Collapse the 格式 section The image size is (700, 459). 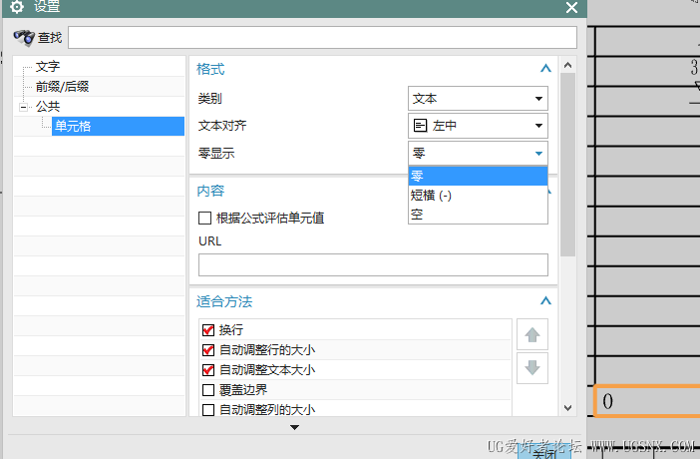[545, 69]
